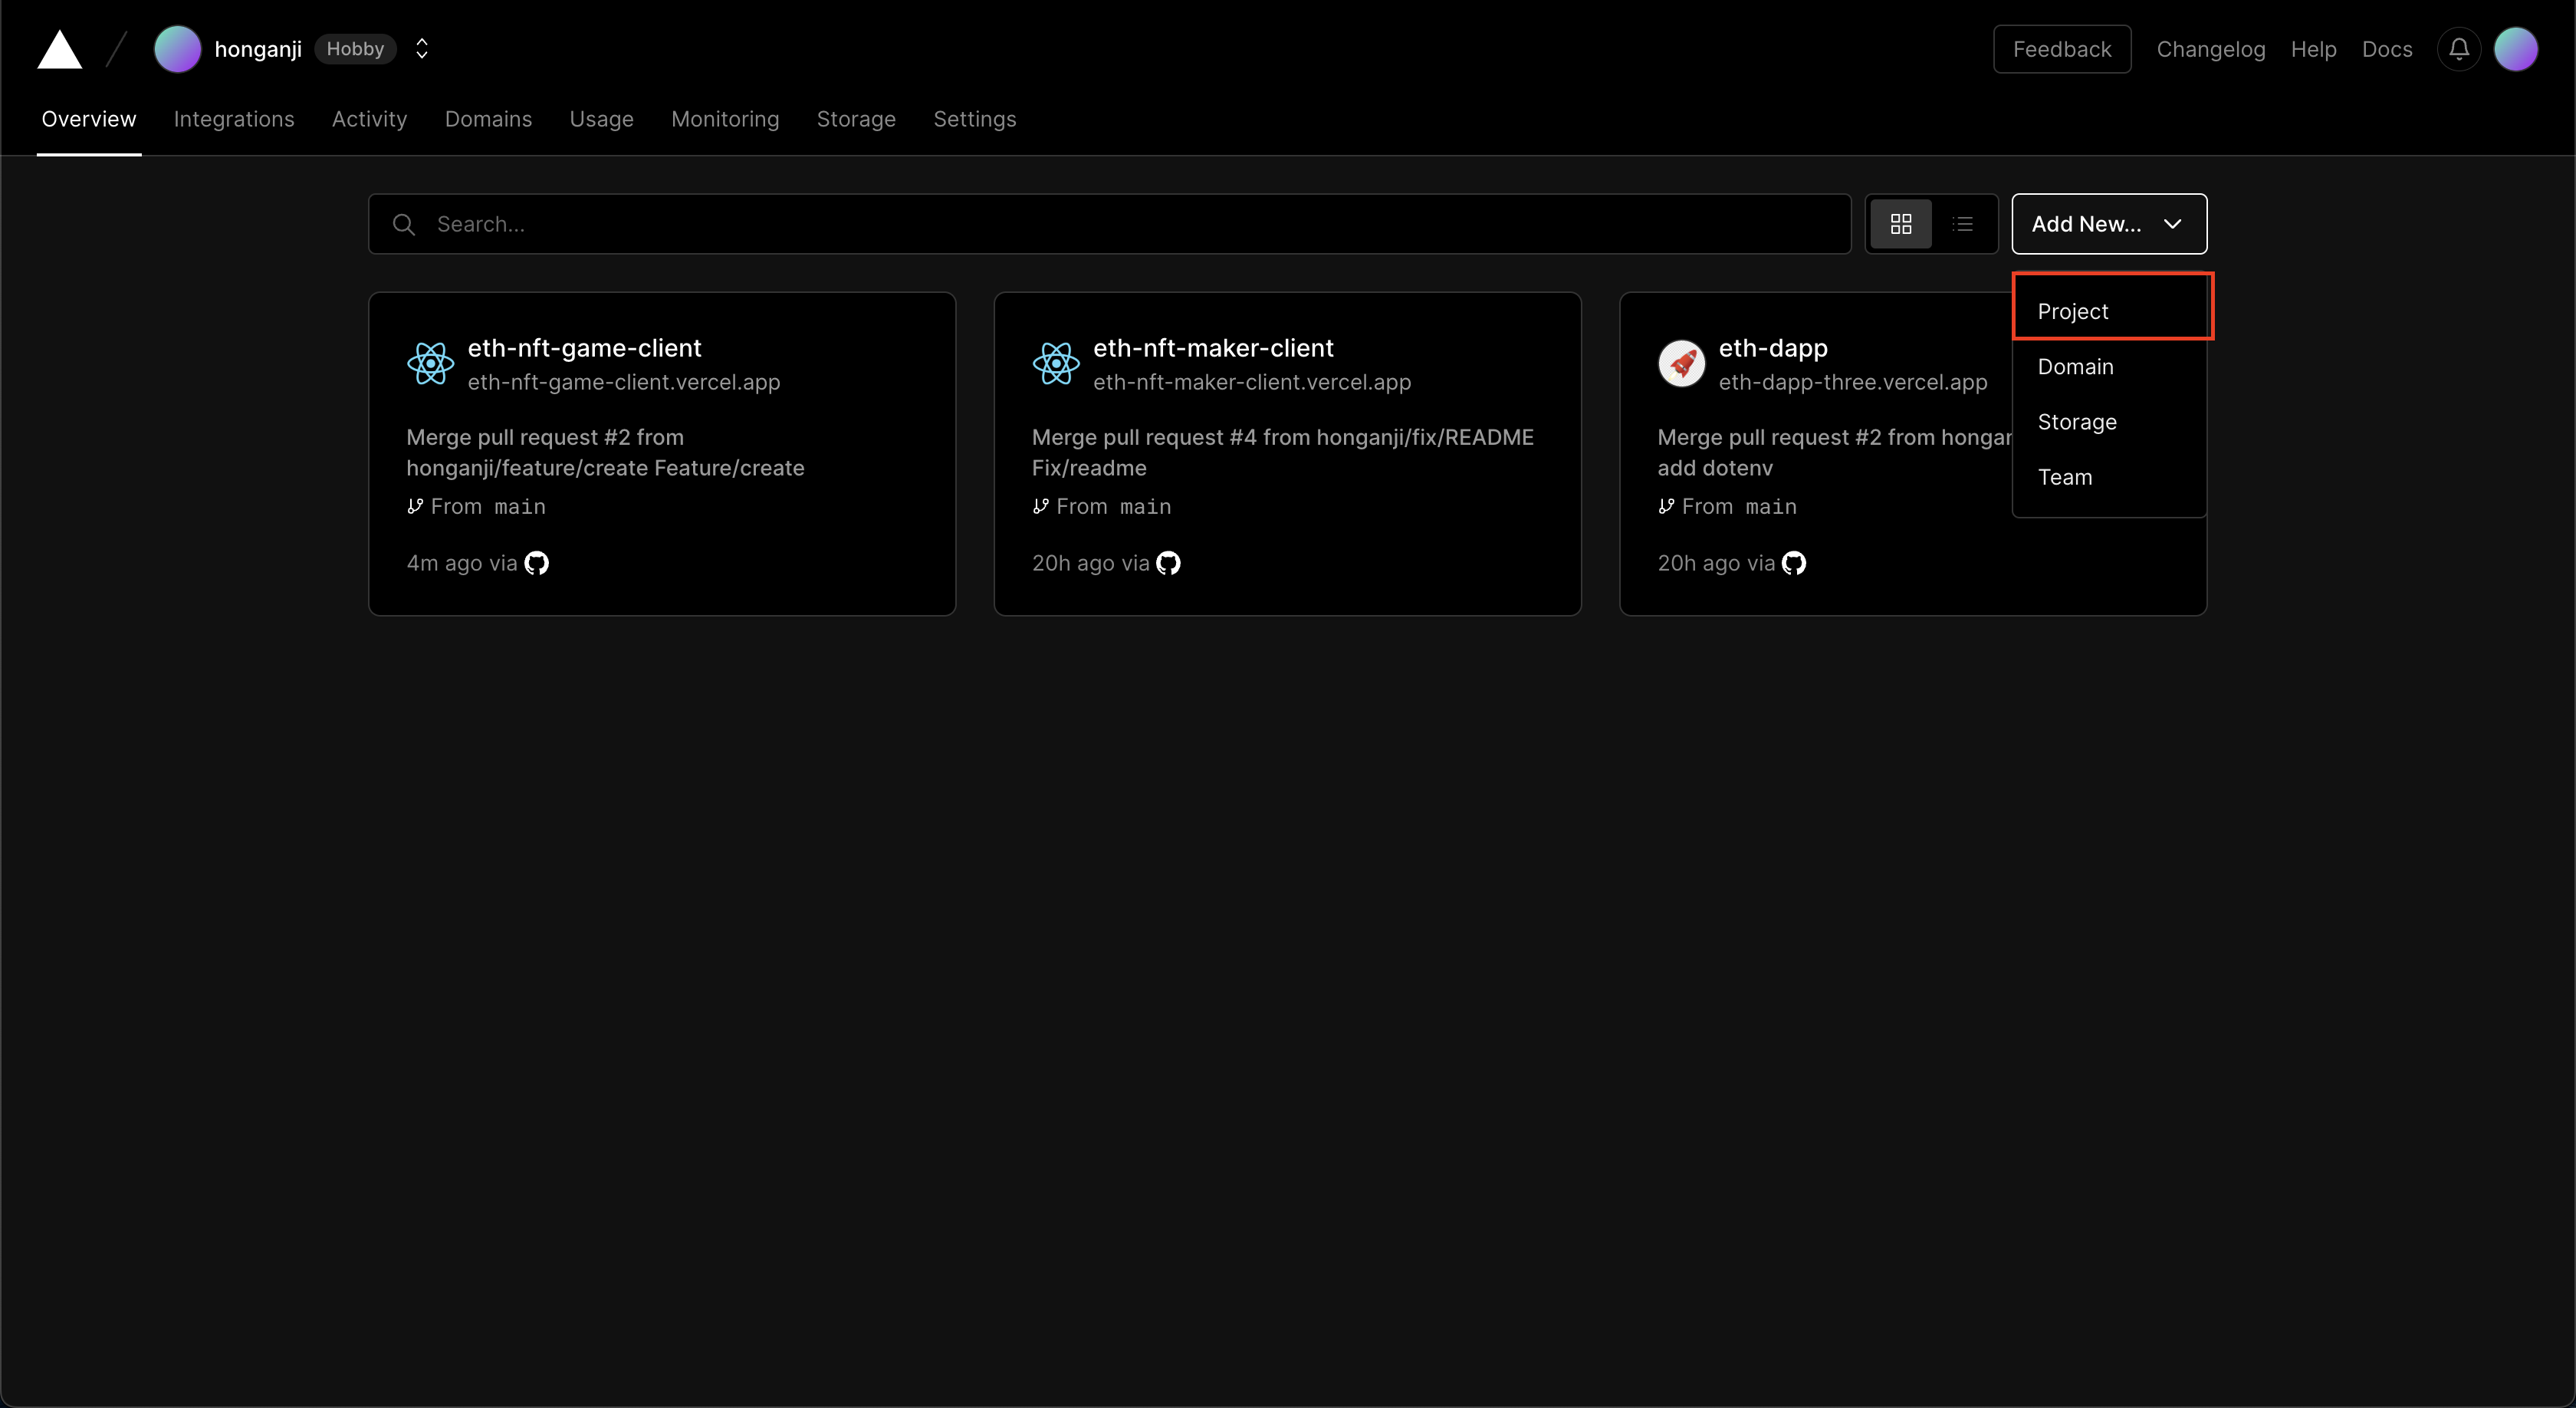Visit eth-nft-game-client.vercel.app
Viewport: 2576px width, 1408px height.
(x=624, y=382)
